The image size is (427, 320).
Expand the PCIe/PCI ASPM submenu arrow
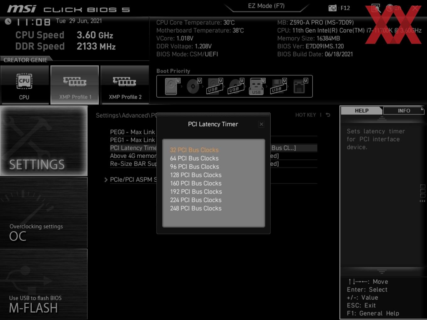(106, 180)
